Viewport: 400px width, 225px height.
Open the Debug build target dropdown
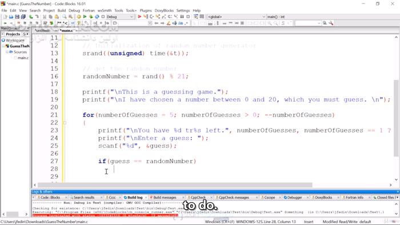click(120, 17)
